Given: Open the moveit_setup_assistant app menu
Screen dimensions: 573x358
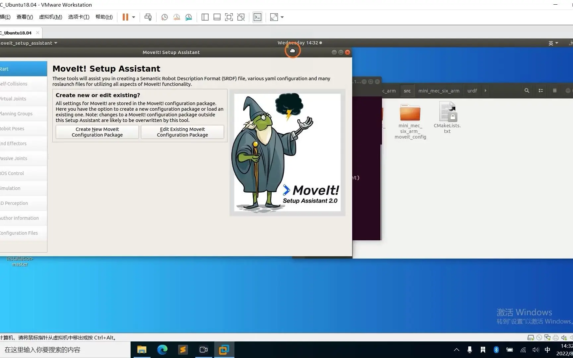Looking at the screenshot, I should [x=29, y=43].
